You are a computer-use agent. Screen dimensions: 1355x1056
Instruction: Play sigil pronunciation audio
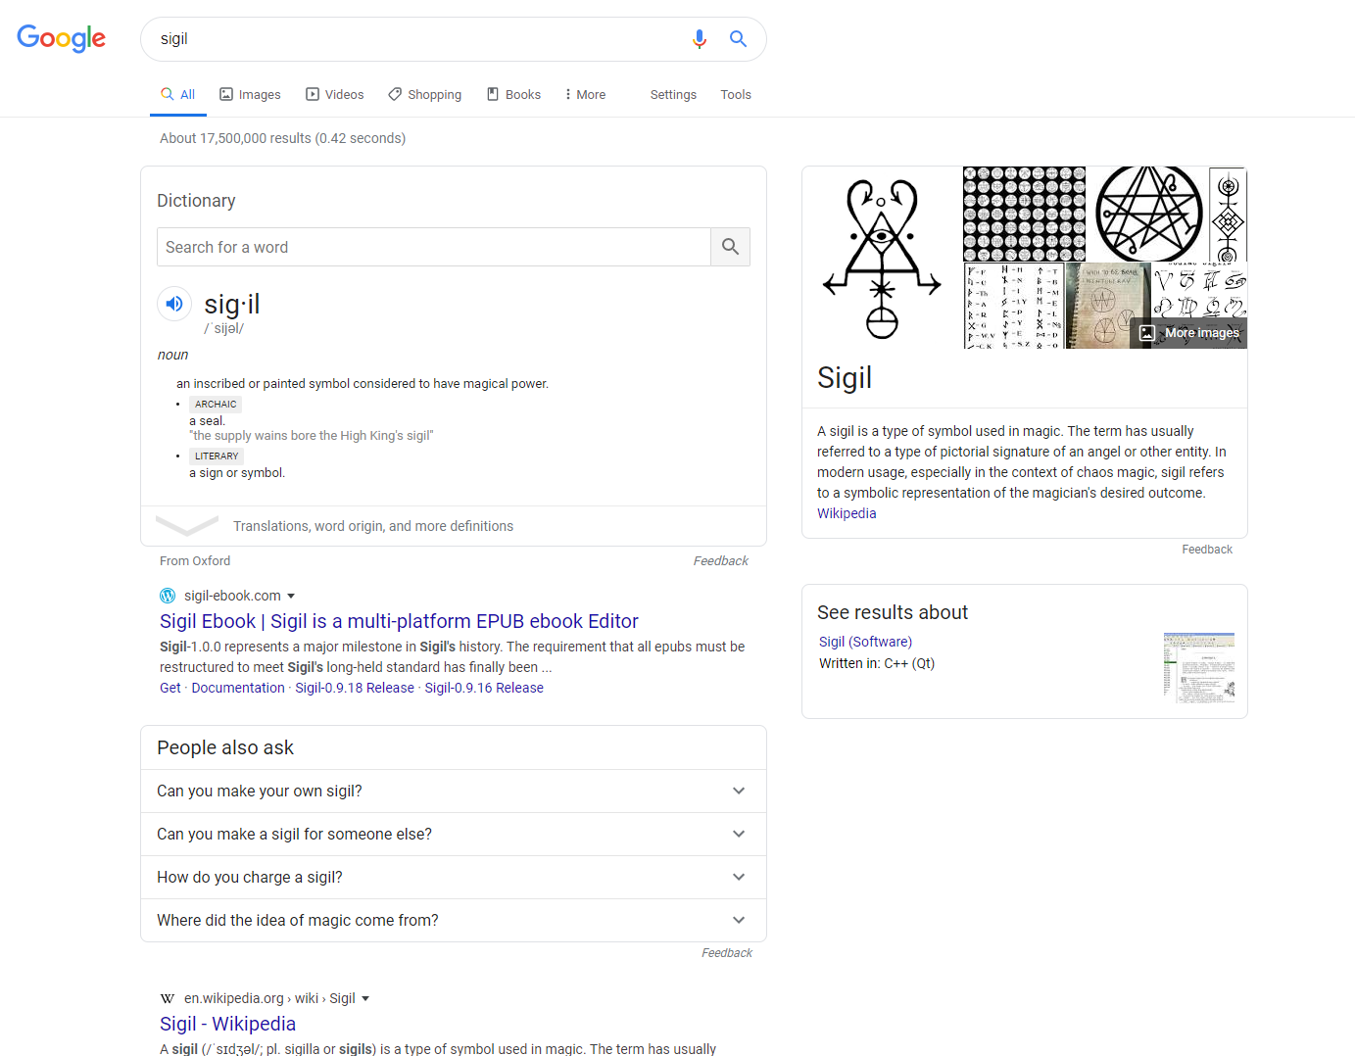pos(174,304)
